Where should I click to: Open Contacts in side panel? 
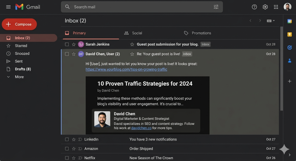coord(289,60)
